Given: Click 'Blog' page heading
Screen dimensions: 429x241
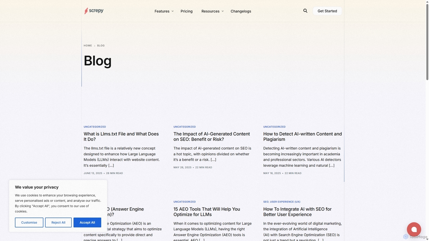Looking at the screenshot, I should [x=98, y=61].
